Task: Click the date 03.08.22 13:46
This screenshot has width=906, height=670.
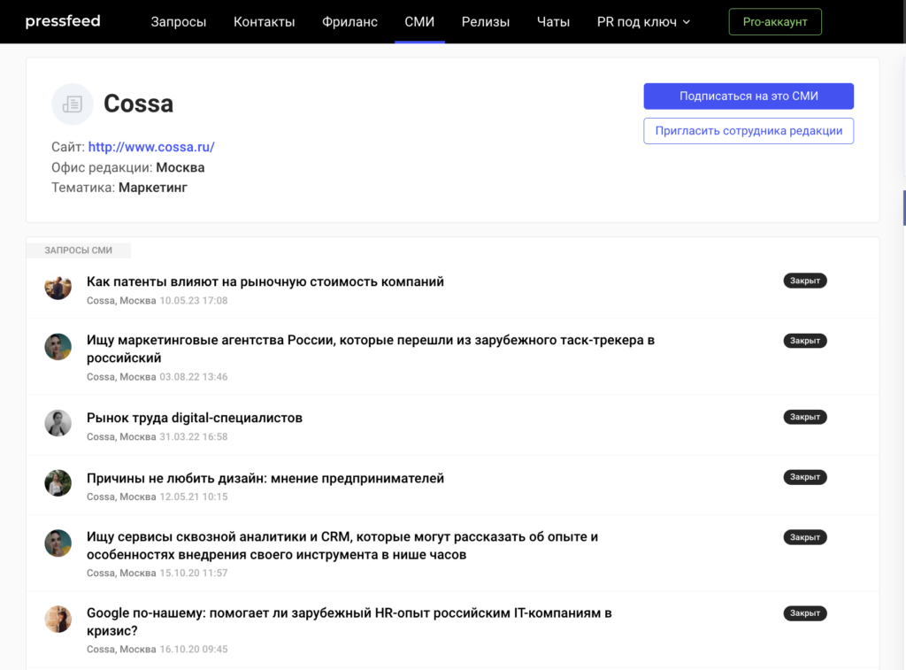Action: (x=194, y=377)
